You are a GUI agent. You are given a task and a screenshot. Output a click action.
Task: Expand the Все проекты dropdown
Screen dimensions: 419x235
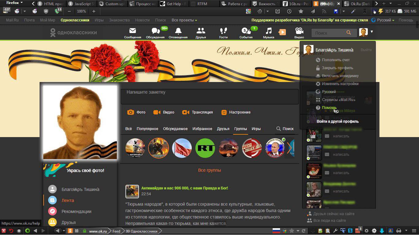click(184, 20)
